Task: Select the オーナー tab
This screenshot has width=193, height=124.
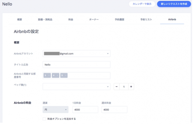Action: 94,19
